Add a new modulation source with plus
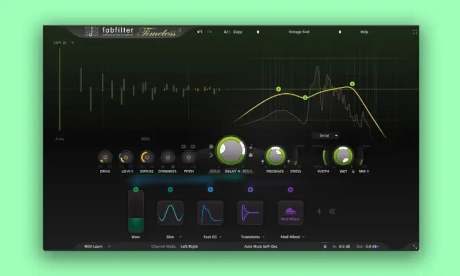This screenshot has width=460, height=276. pyautogui.click(x=319, y=212)
